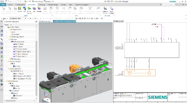This screenshot has height=103, width=187.
Task: Select the chain-link navigator icon in left sidebar
Action: (x=2, y=39)
